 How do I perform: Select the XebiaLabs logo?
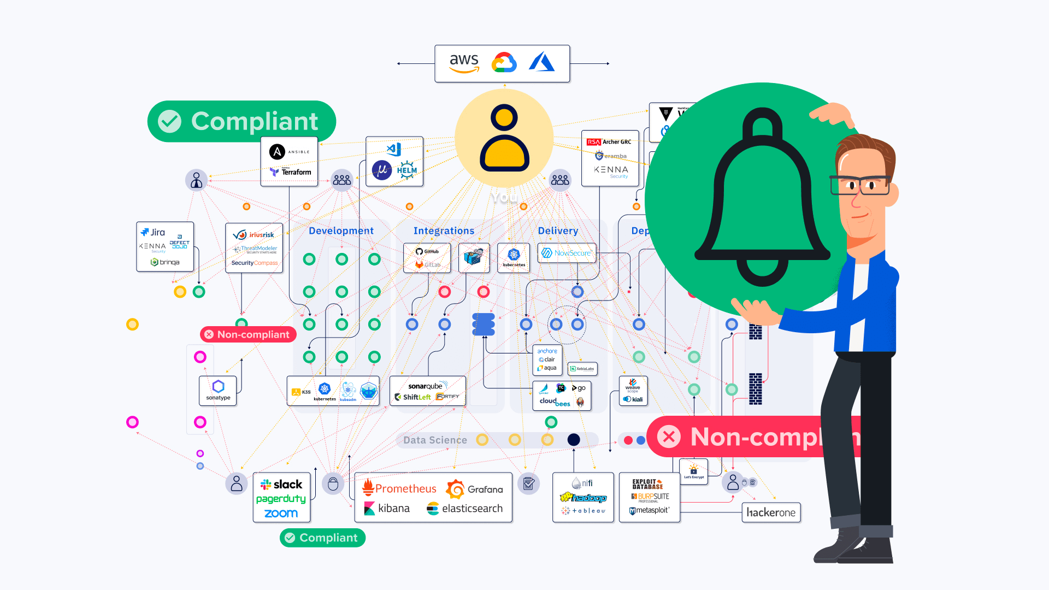582,369
